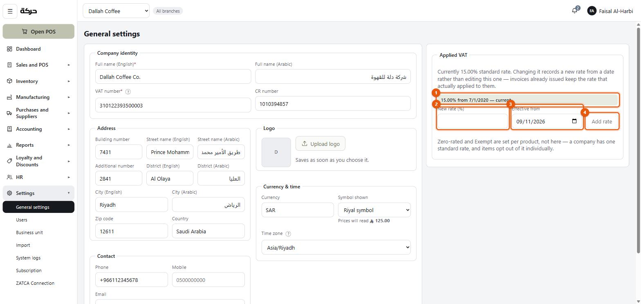Expand the Accounting submenu arrow
The height and width of the screenshot is (304, 641).
pos(69,129)
